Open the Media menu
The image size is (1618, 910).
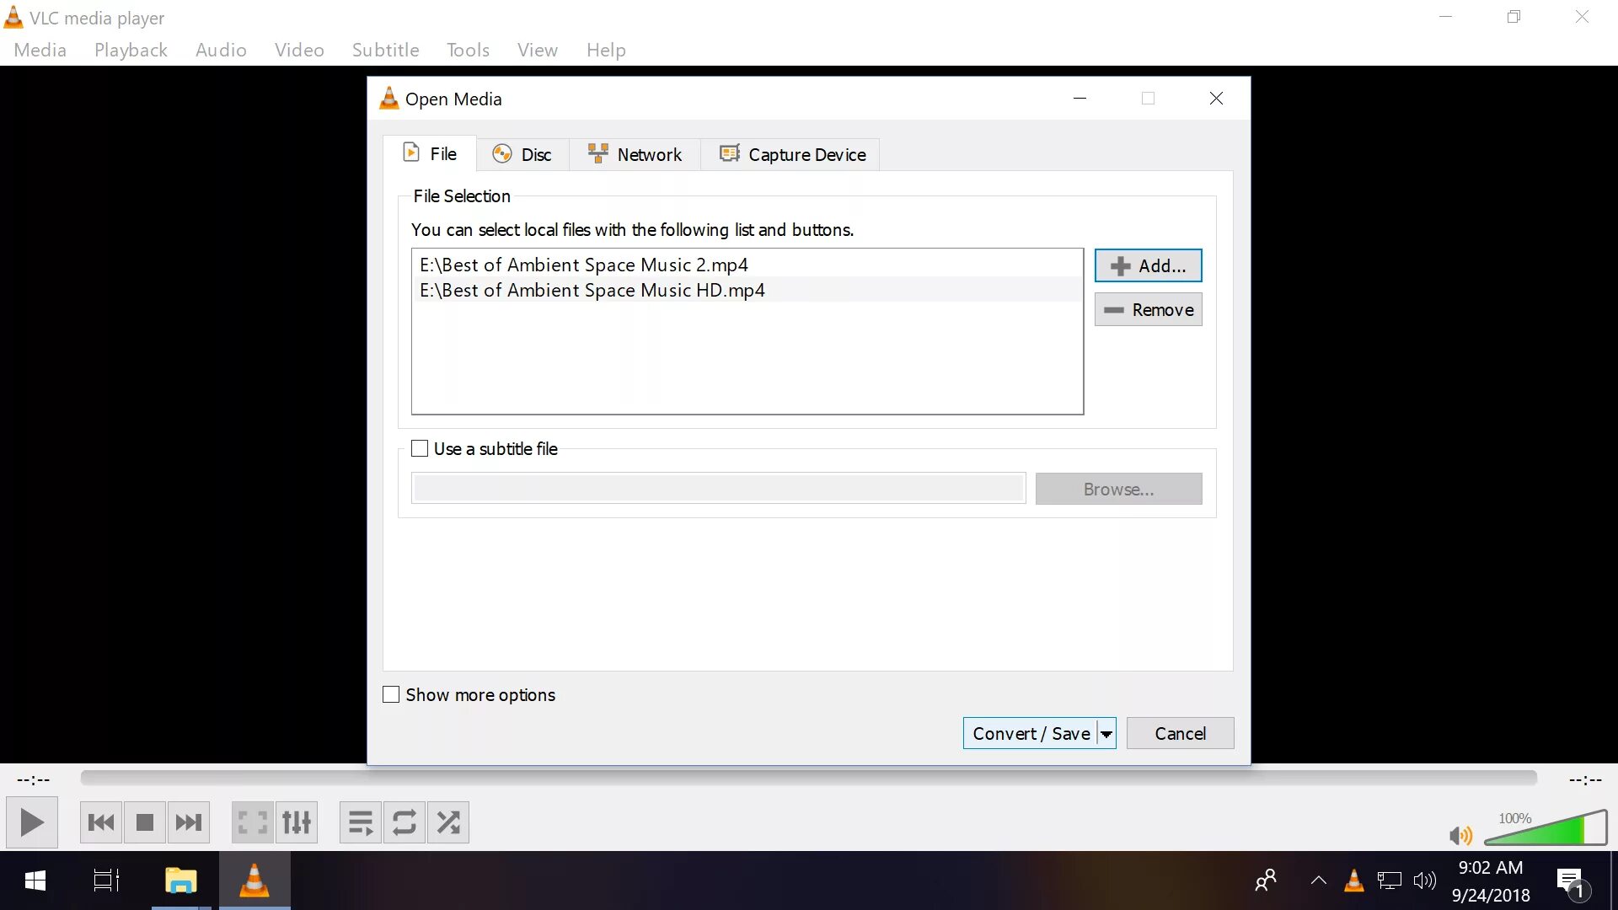(x=40, y=50)
